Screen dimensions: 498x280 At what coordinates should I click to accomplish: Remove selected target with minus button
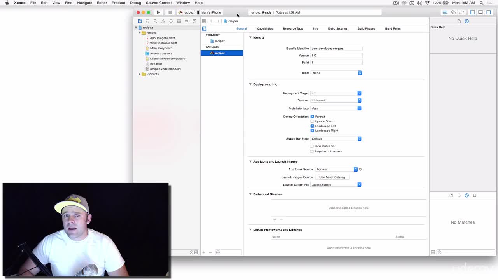pos(210,252)
